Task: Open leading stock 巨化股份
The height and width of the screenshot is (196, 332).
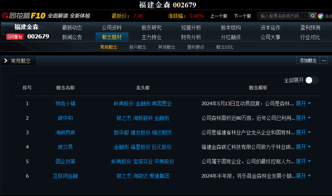Action: [x=162, y=147]
